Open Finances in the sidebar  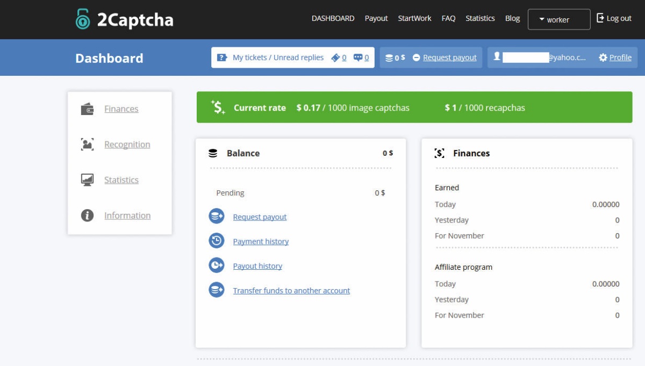tap(121, 109)
